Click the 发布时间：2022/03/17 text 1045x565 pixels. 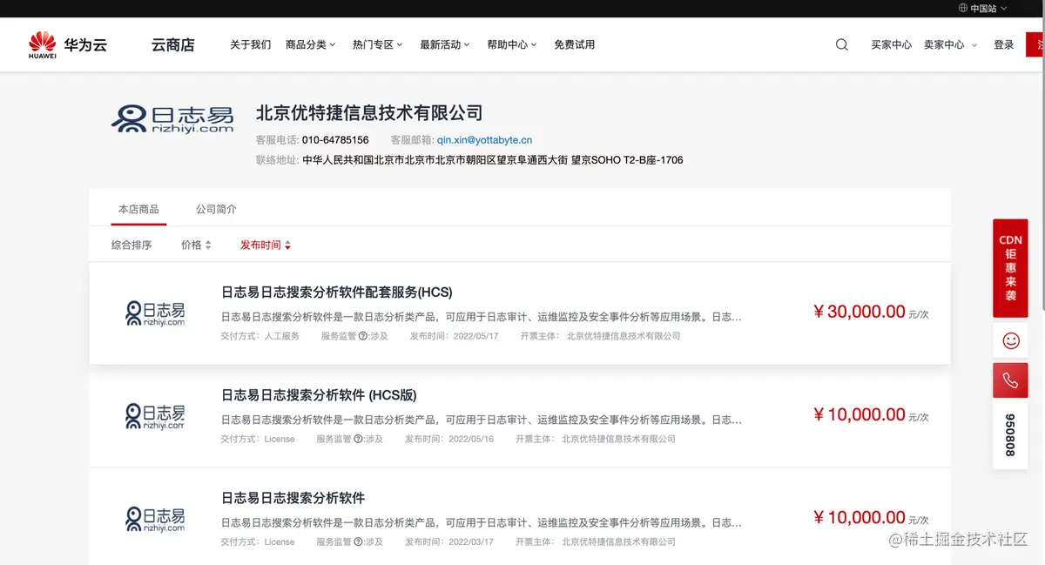coord(449,541)
